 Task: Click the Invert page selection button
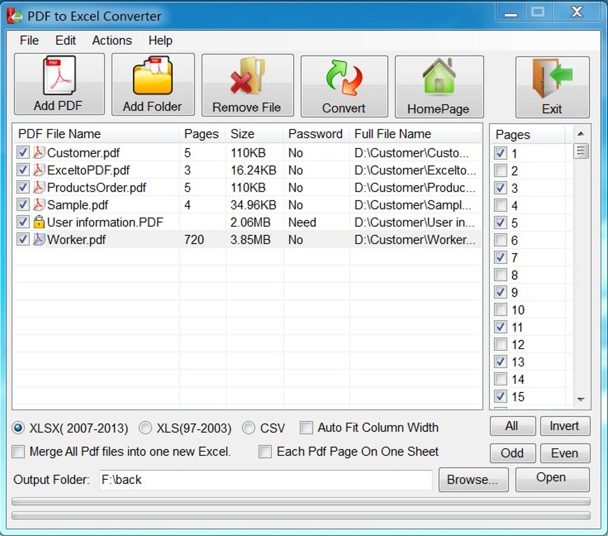click(x=564, y=426)
